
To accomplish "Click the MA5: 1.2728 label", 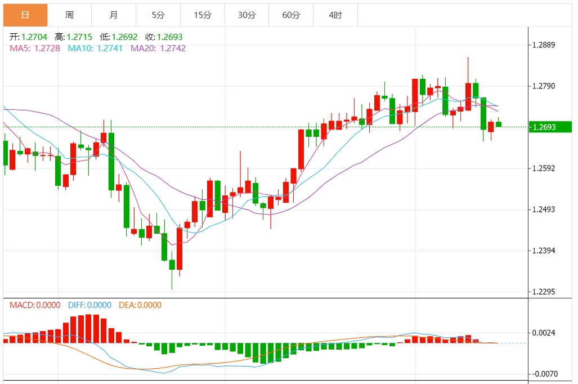I will [35, 48].
